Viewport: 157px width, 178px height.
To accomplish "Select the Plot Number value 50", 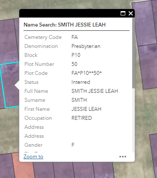I will (74, 64).
